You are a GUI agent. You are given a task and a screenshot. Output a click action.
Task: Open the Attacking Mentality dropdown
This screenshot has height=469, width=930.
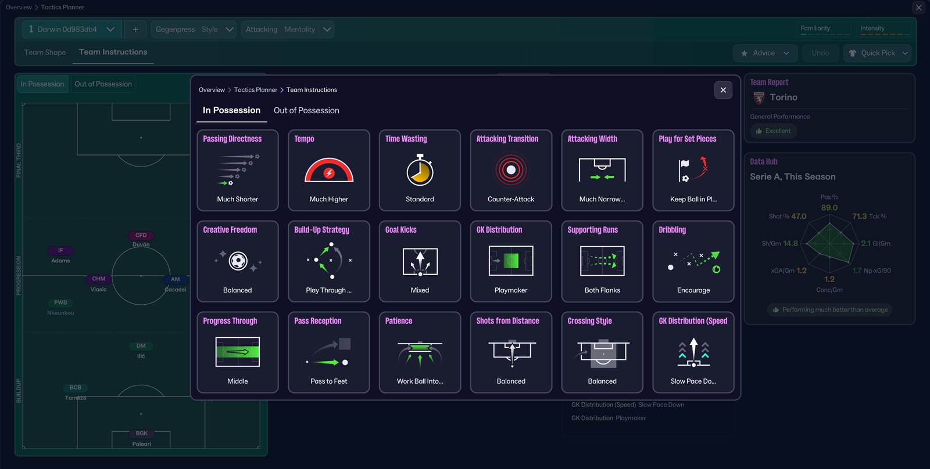pyautogui.click(x=288, y=29)
